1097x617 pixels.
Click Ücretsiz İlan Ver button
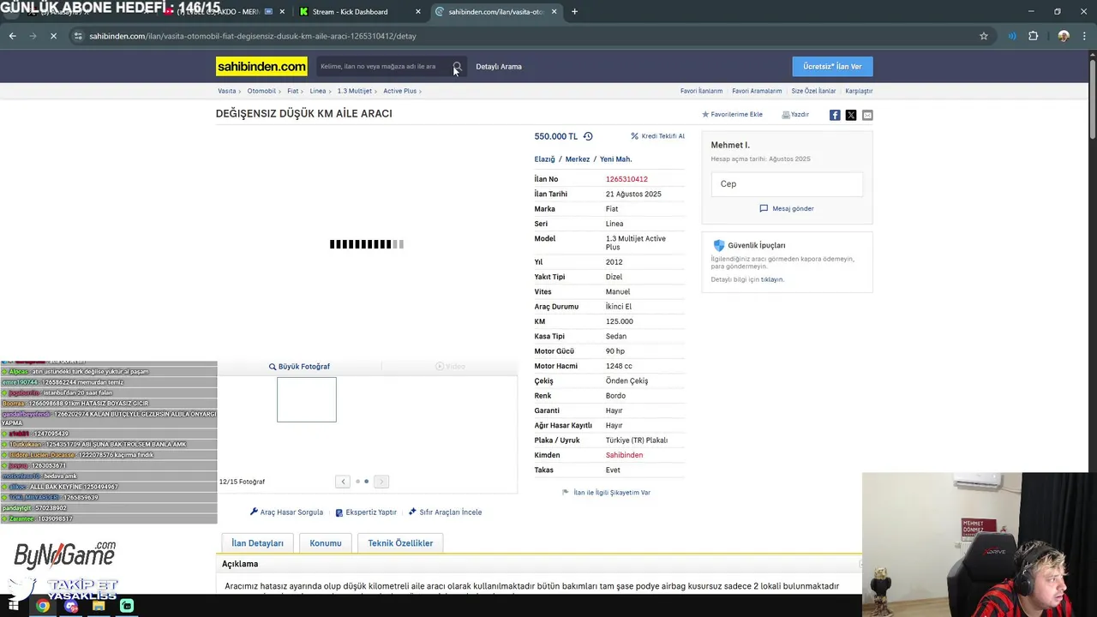[832, 67]
